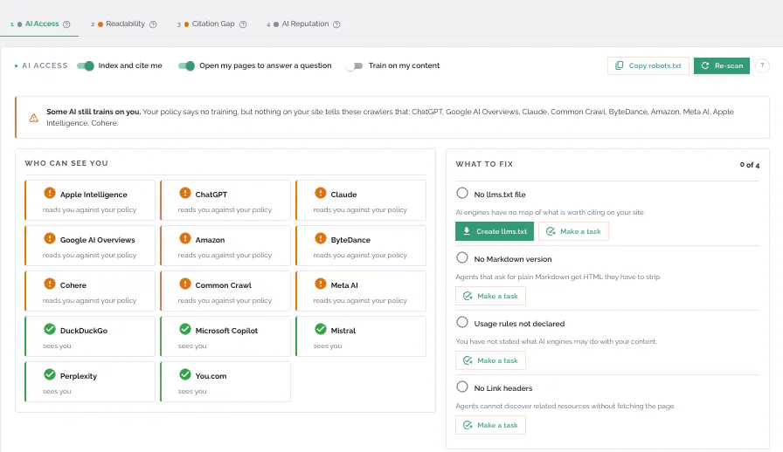Select the Perplexity card title
Image resolution: width=783 pixels, height=452 pixels.
point(79,376)
